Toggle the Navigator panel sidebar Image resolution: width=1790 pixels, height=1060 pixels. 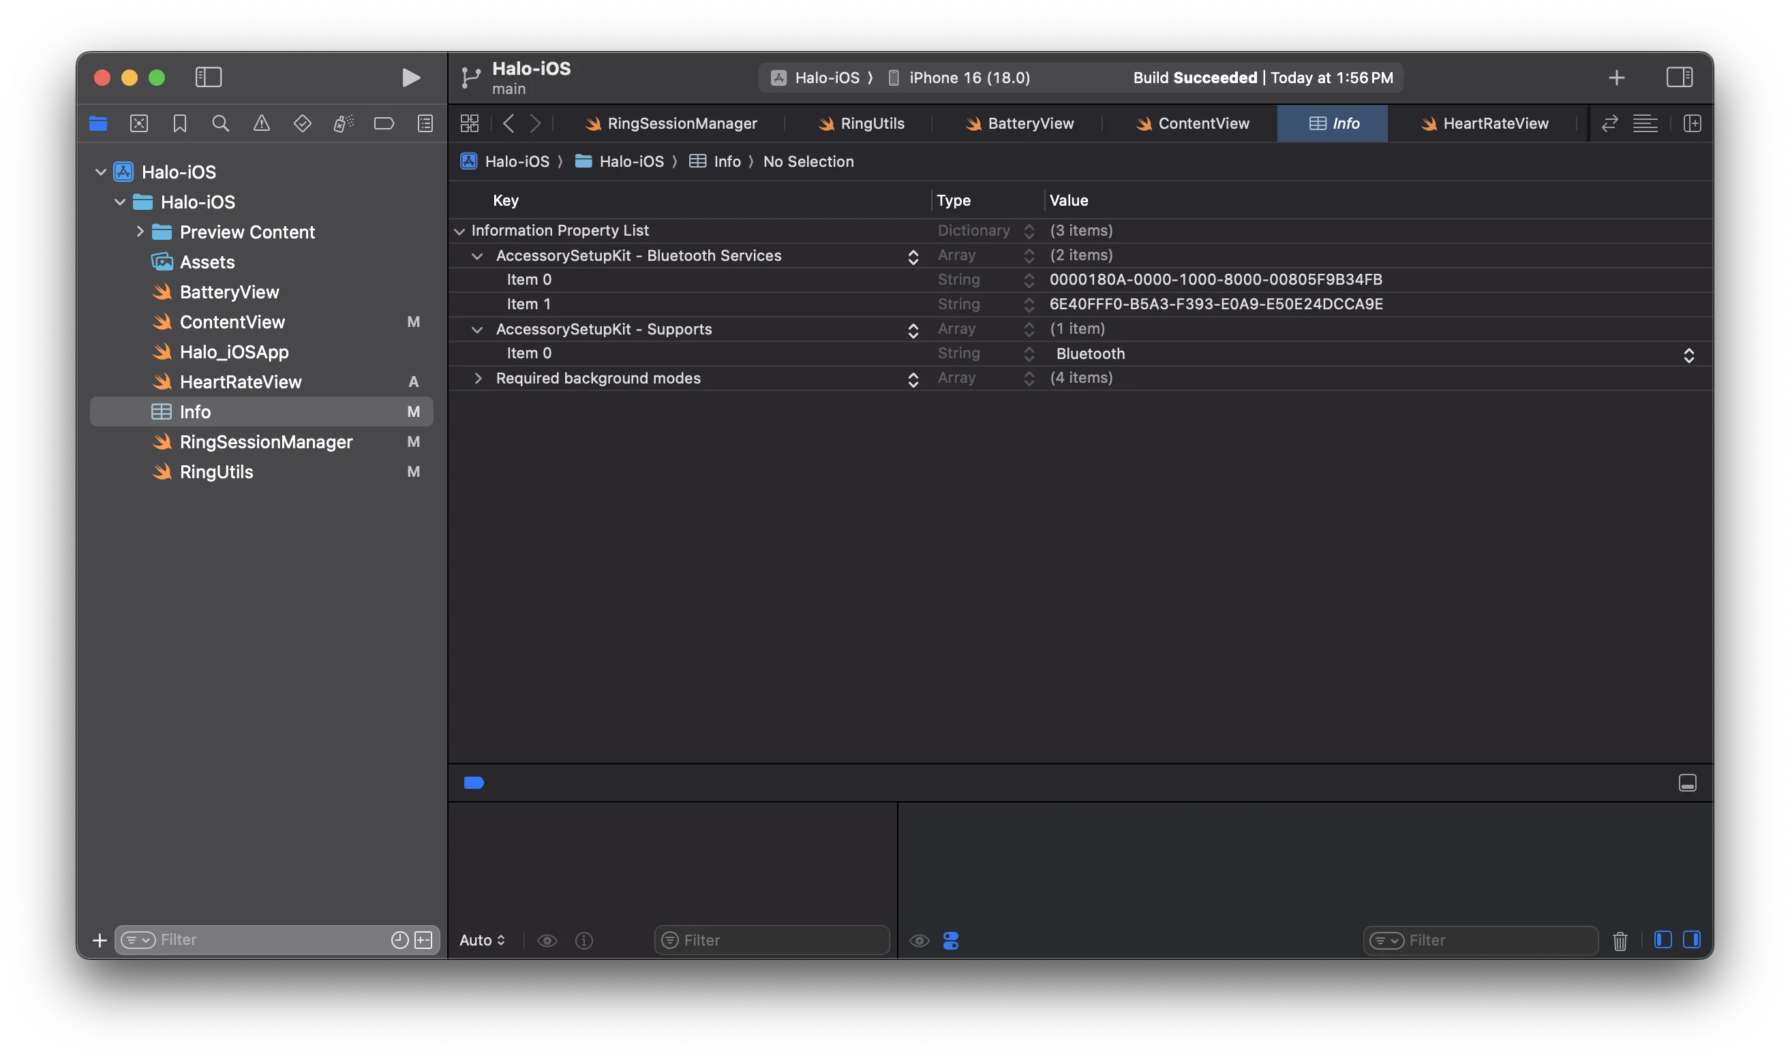209,77
